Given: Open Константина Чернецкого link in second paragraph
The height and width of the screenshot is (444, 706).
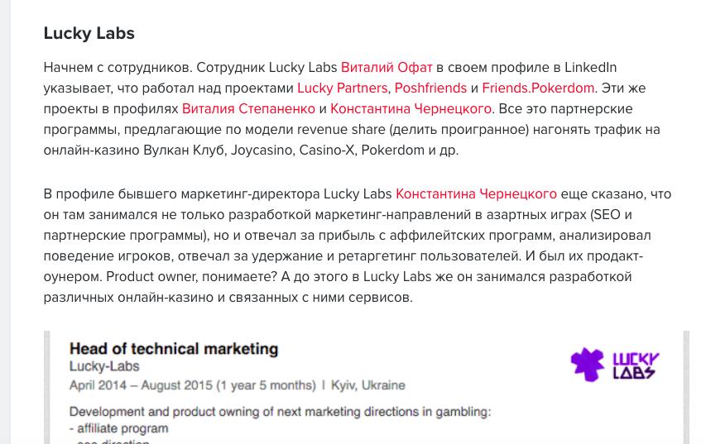Looking at the screenshot, I should pyautogui.click(x=476, y=193).
